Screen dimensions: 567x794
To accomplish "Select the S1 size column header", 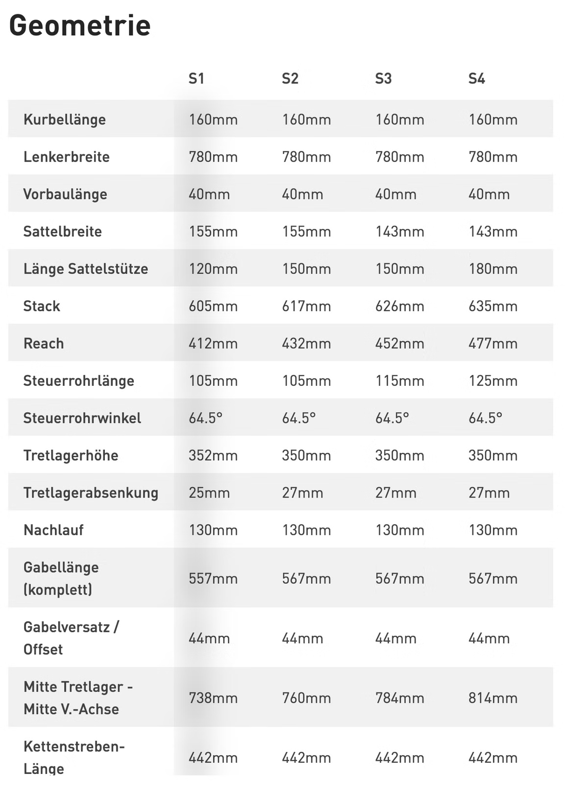I will 196,78.
